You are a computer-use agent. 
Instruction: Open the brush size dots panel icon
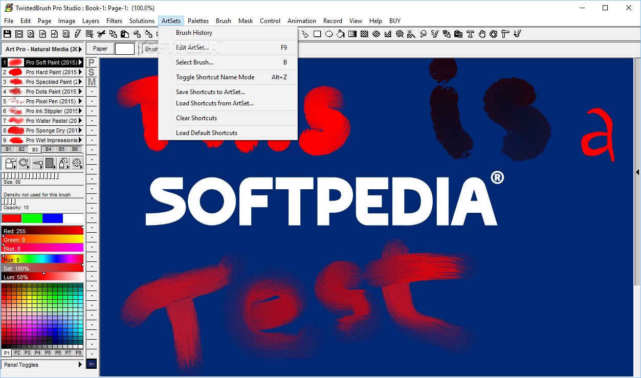click(x=37, y=163)
